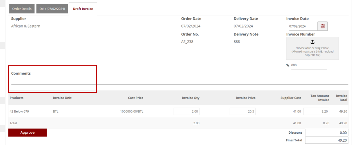This screenshot has height=146, width=352.
Task: Click the Products column header
Action: click(16, 98)
